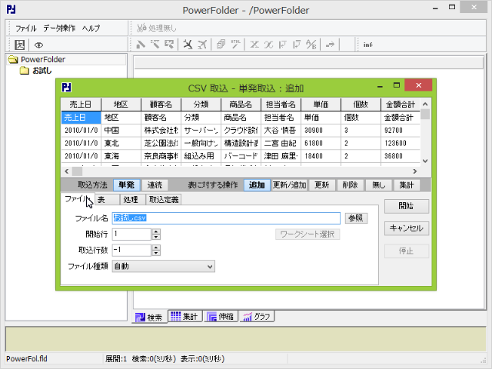Image resolution: width=492 pixels, height=369 pixels.
Task: Open the 集計 tab at the bottom
Action: (184, 316)
